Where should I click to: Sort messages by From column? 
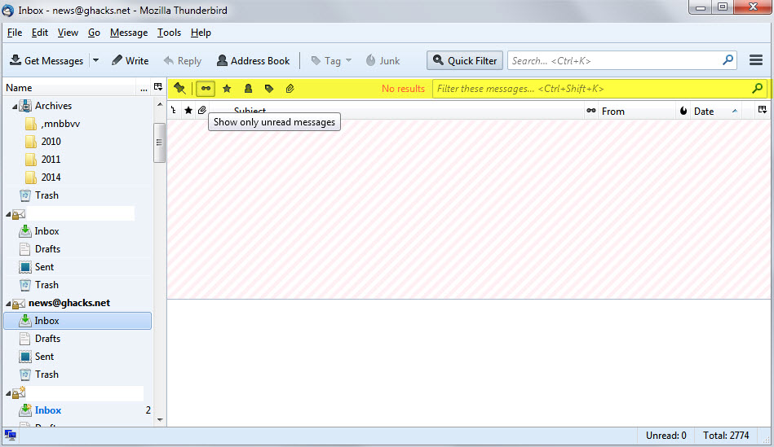pos(637,112)
